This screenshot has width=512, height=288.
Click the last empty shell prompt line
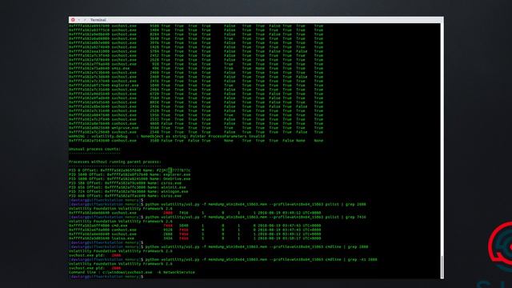click(x=106, y=277)
